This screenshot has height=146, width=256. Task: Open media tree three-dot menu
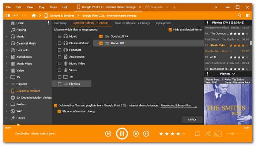point(48,23)
